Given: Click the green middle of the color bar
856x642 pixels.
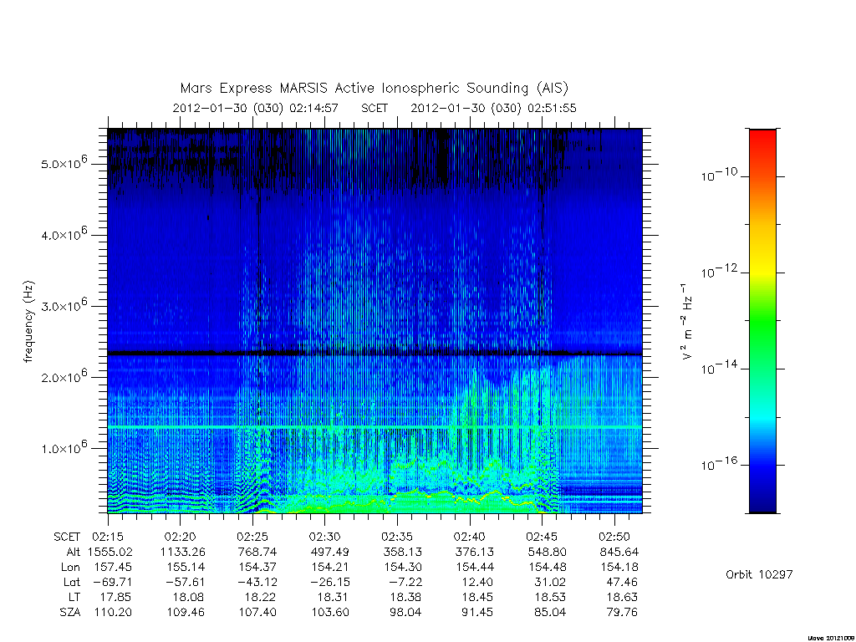Looking at the screenshot, I should pos(762,322).
